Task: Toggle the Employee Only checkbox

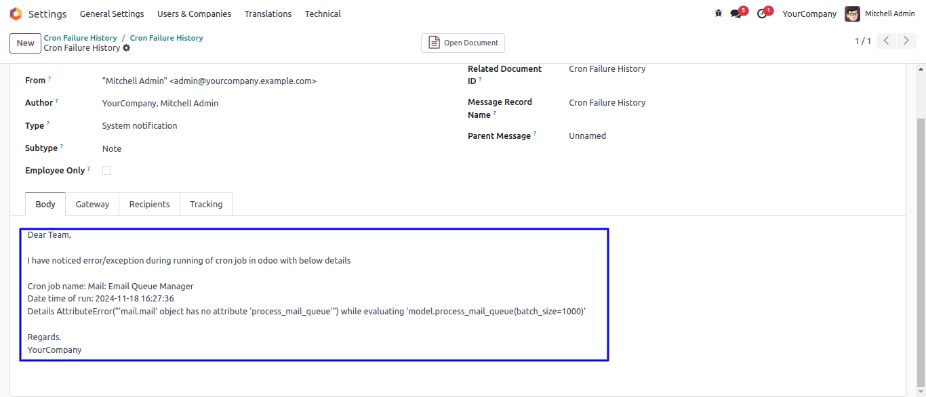Action: [x=106, y=171]
